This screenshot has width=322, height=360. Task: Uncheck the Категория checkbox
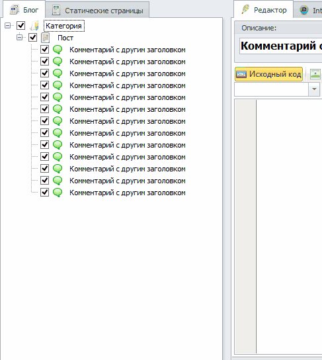(x=20, y=26)
